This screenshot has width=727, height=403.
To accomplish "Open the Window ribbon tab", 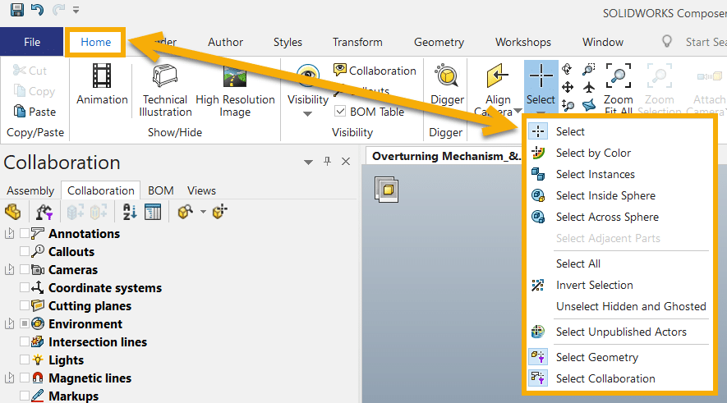I will click(603, 42).
